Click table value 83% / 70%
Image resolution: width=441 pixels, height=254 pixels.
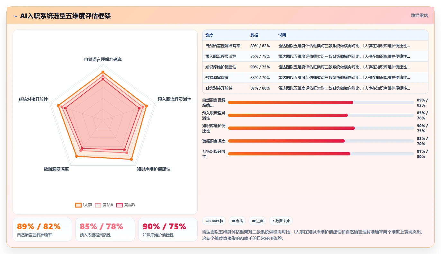click(x=260, y=78)
